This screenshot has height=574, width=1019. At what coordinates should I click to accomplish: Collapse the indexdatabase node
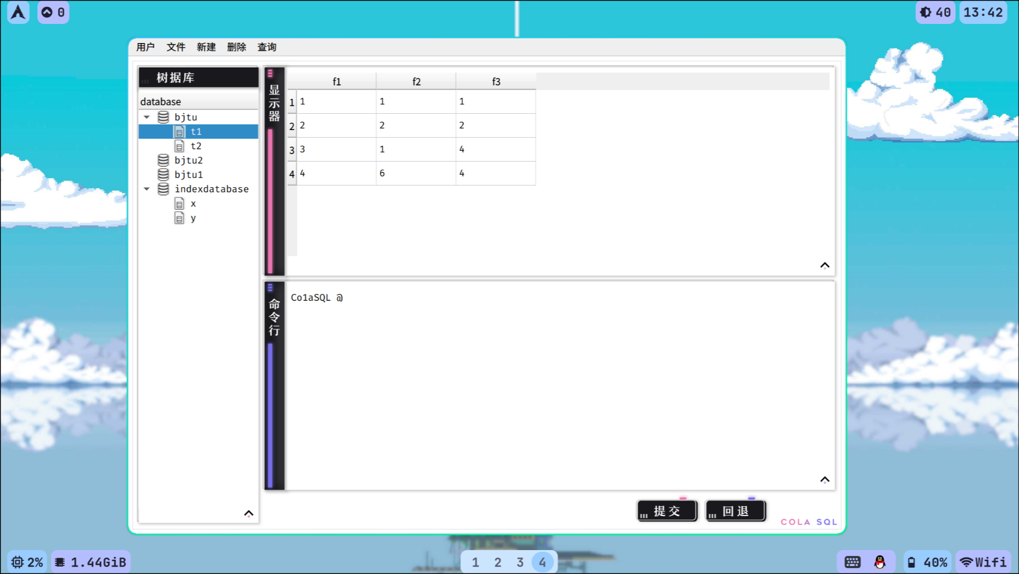pos(147,189)
